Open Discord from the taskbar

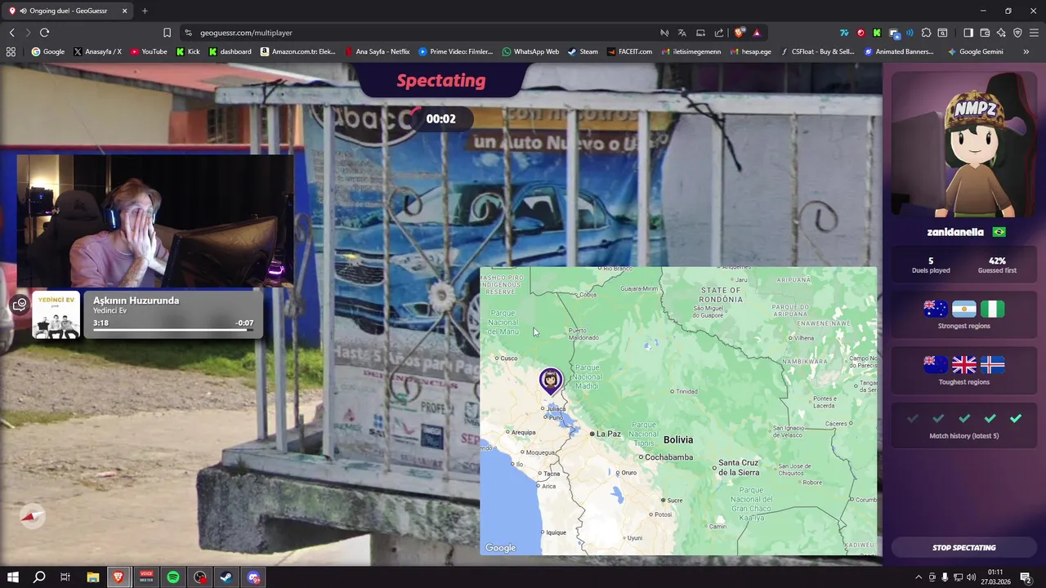pos(253,577)
